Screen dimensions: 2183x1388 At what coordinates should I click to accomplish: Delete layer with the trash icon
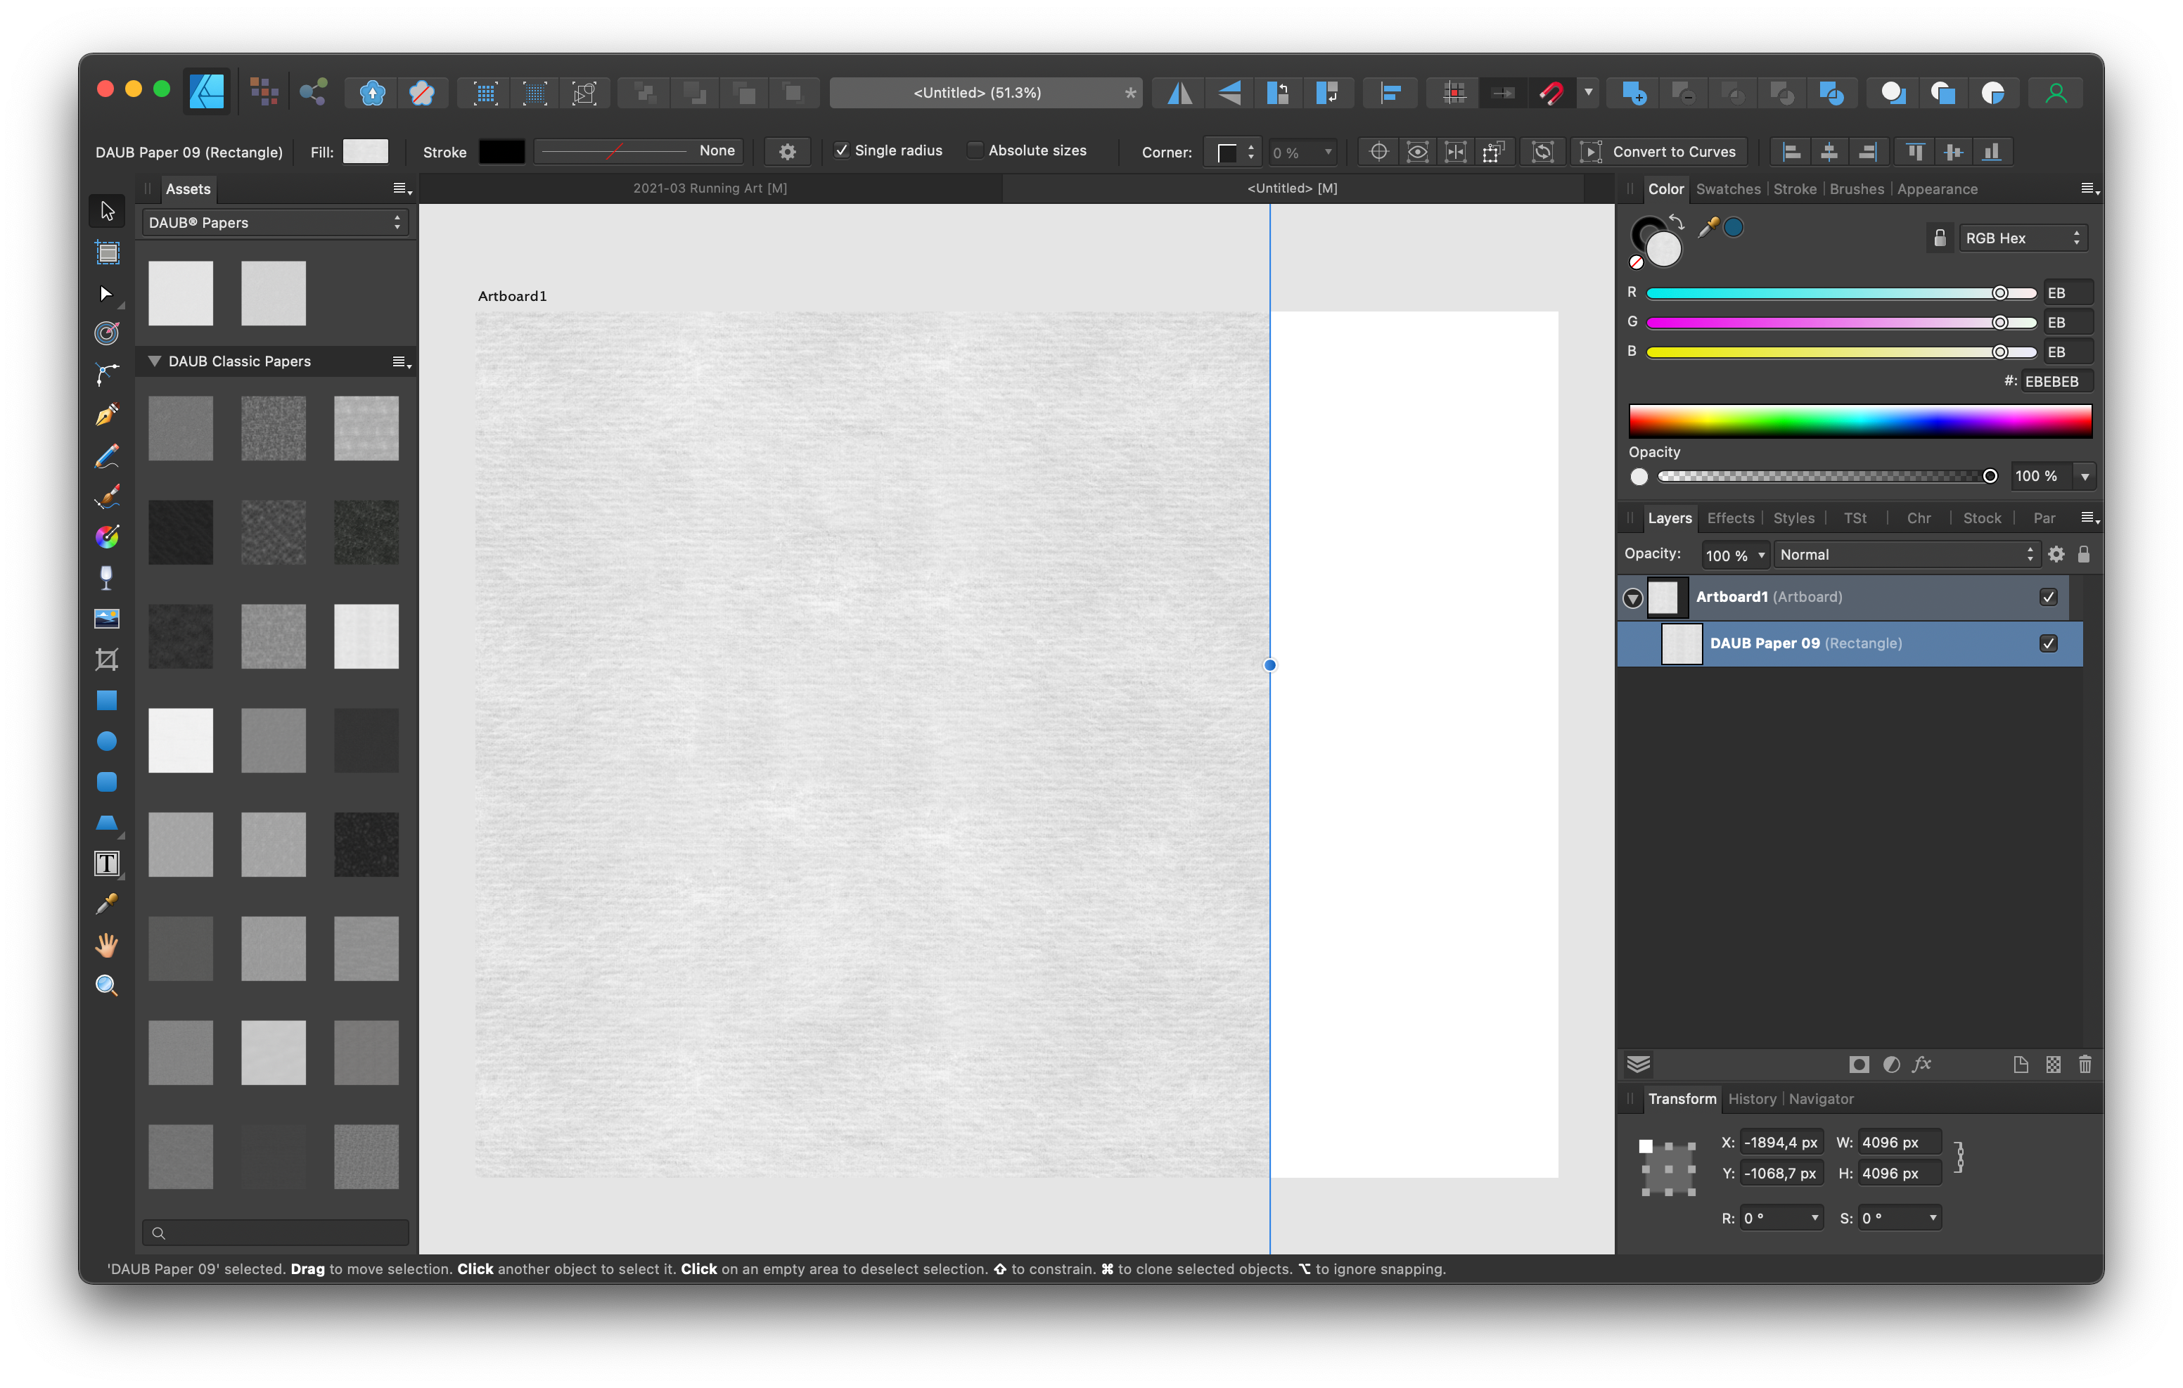[2084, 1065]
